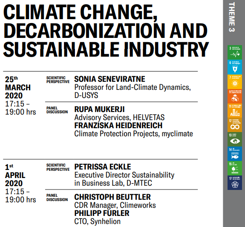
Task: Select the SDG 9 Industry Innovation icon
Action: [235, 96]
